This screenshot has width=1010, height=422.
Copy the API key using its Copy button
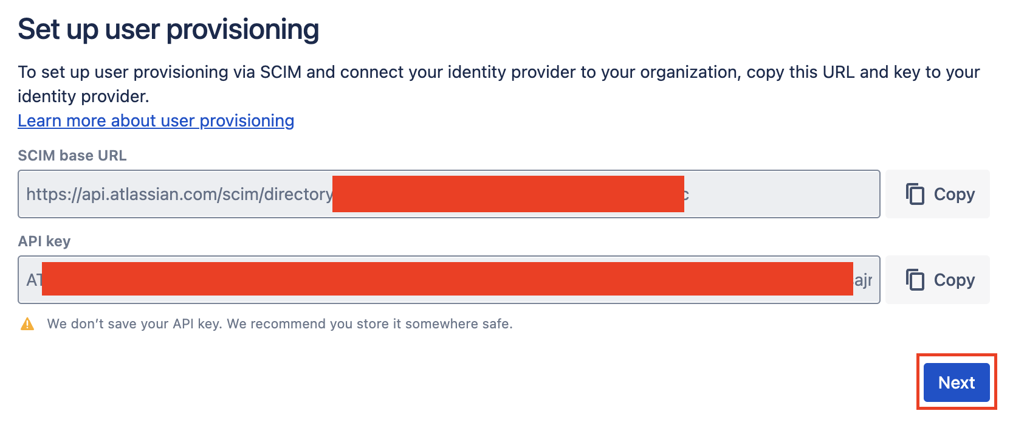click(937, 279)
